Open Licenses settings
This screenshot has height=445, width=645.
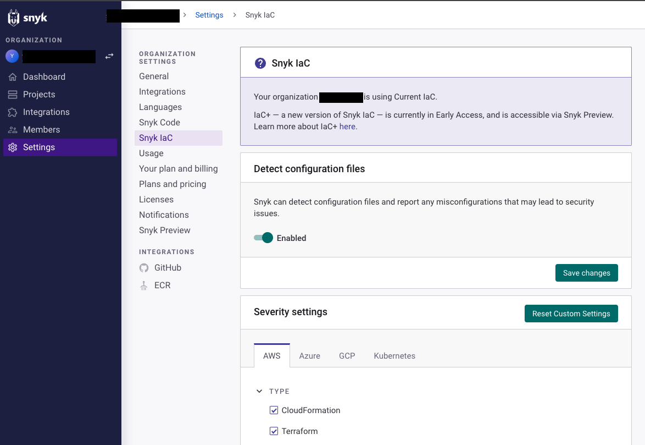tap(157, 199)
